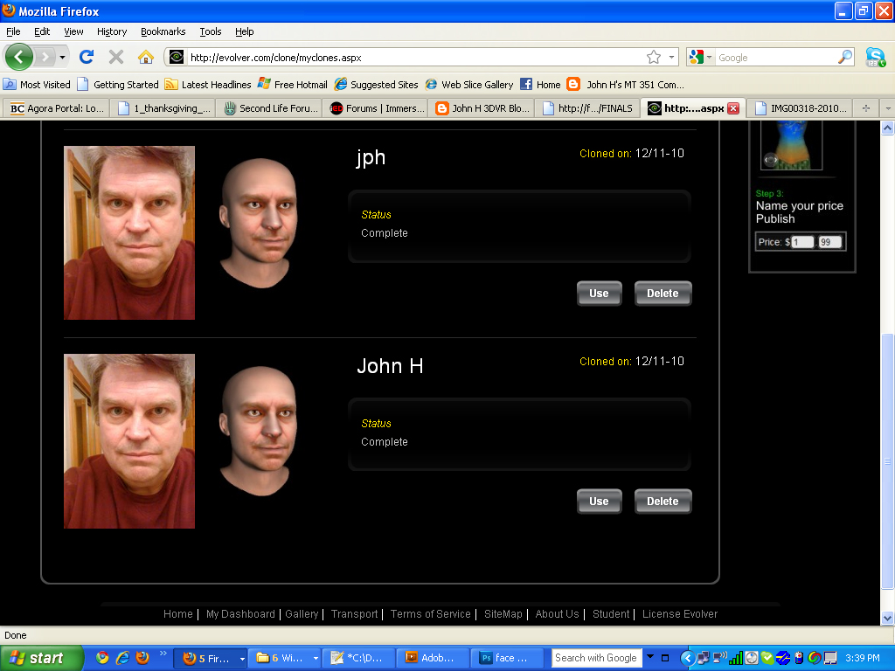
Task: Delete the jph clone
Action: pos(663,293)
